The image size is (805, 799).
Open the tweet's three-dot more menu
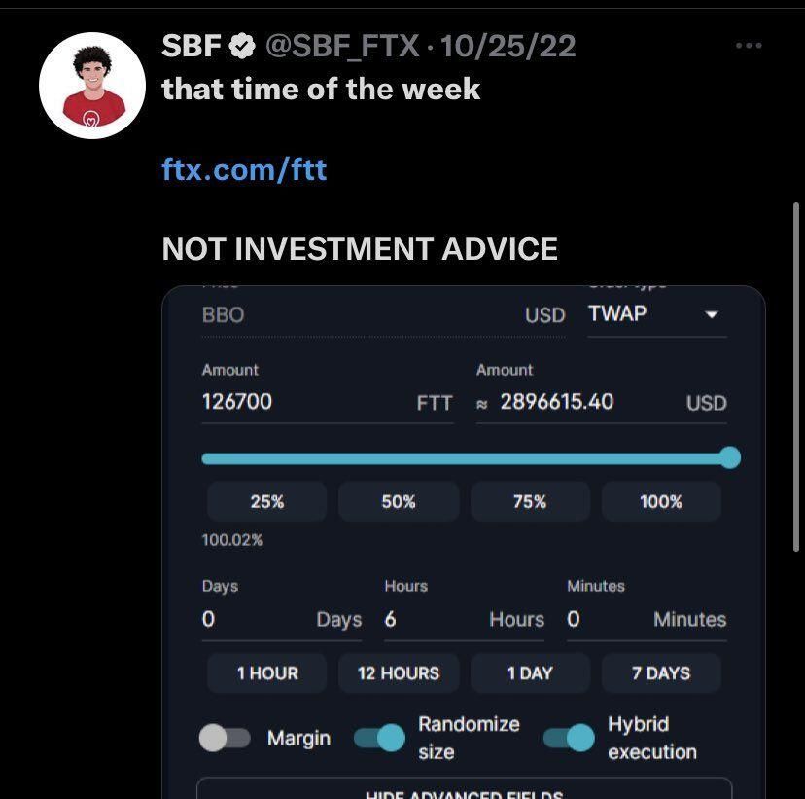coord(748,46)
